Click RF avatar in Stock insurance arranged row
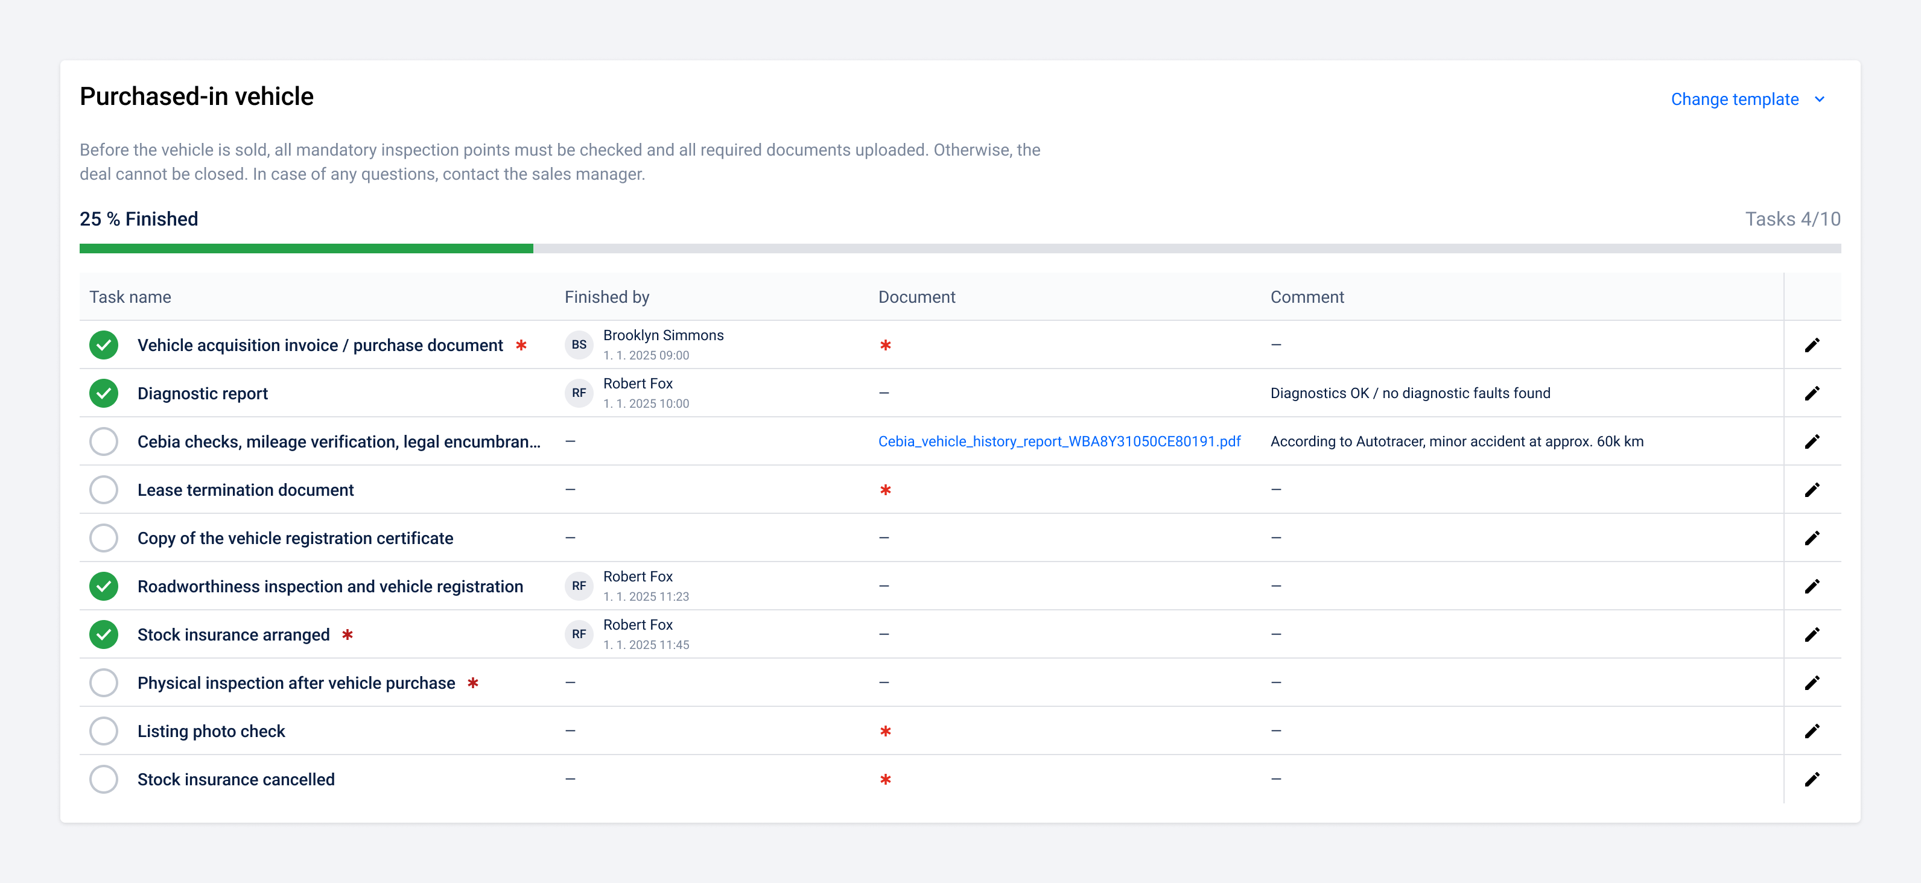1921x883 pixels. point(579,634)
